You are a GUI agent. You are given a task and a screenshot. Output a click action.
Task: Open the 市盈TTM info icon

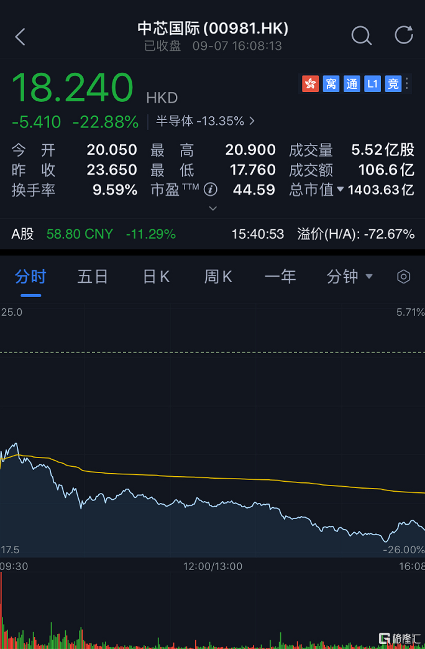pyautogui.click(x=211, y=190)
